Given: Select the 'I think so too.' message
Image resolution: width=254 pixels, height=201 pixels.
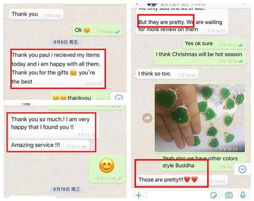Looking at the screenshot, I should (167, 74).
